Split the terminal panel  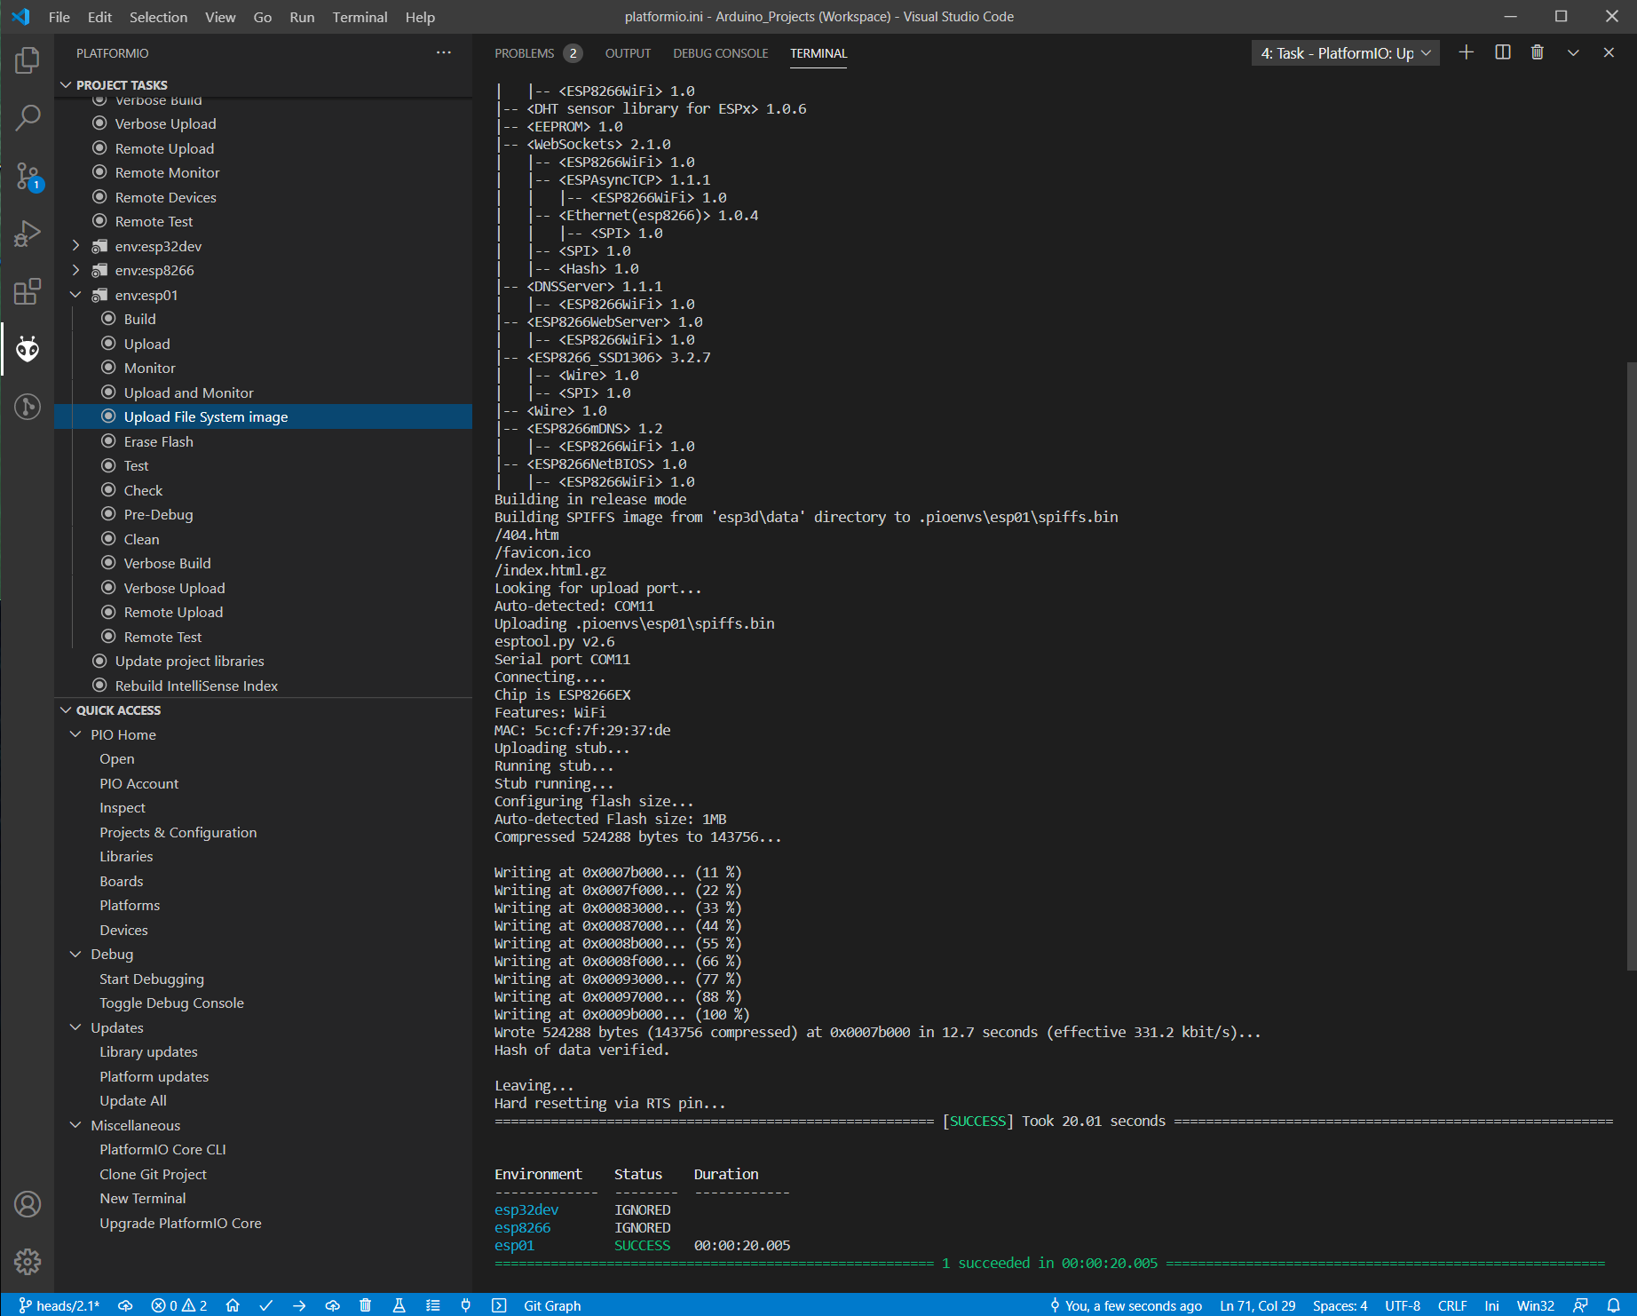click(x=1503, y=53)
